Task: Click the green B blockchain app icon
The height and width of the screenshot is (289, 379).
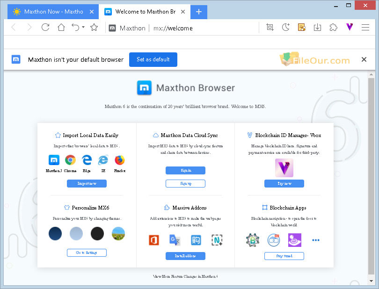Action: tap(253, 240)
